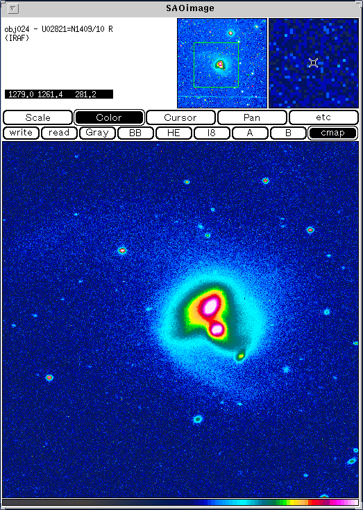Switch to Pan mode

(252, 117)
